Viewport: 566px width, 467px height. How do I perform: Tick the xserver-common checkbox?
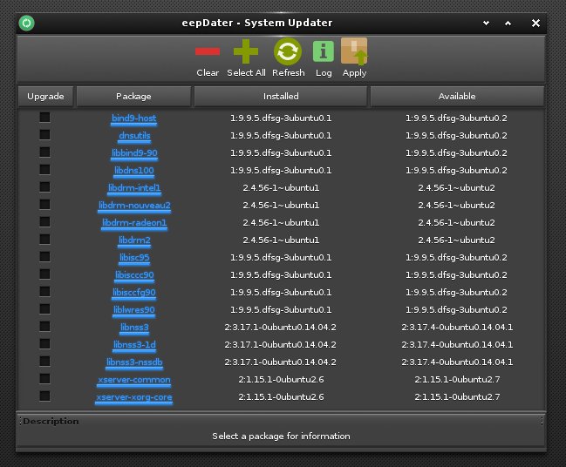point(44,379)
